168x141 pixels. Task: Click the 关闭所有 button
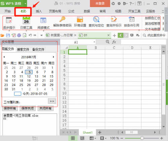(45, 108)
